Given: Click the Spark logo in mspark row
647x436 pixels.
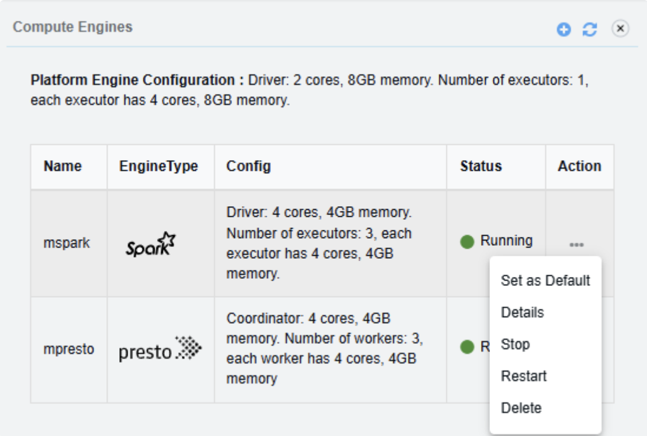Looking at the screenshot, I should (151, 244).
